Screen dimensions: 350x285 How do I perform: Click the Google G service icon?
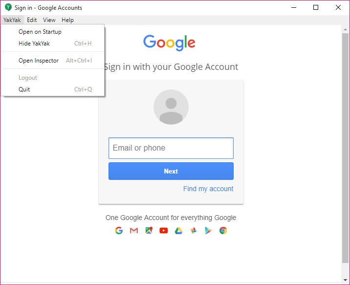pos(119,230)
